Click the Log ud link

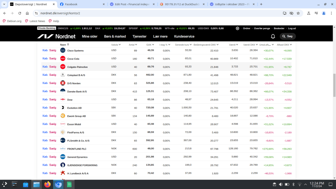point(292,29)
